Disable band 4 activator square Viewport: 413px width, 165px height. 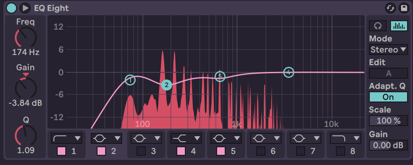(x=181, y=151)
